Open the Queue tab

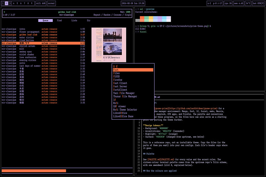coord(45,20)
